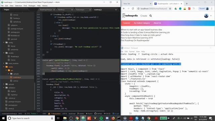This screenshot has width=215, height=121.
Task: Open 'Where to start with an app-based business idea'
Action: [141, 30]
